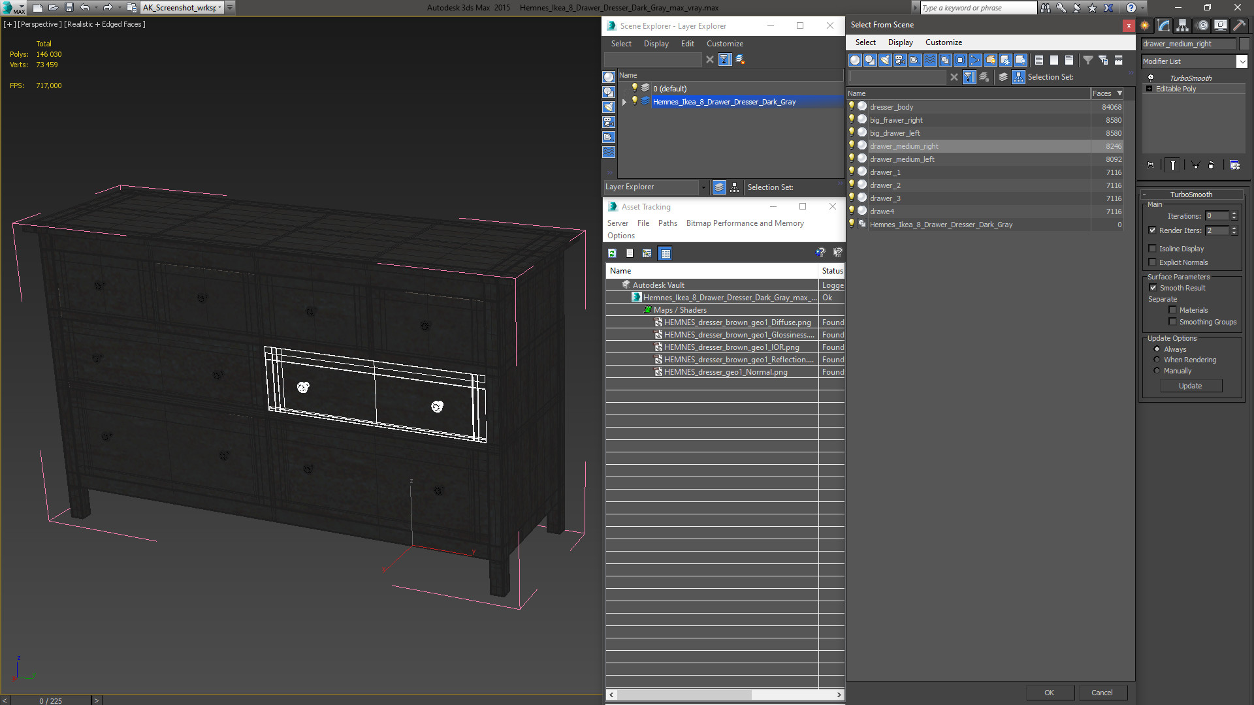Switch Asset Tracking to table view icon
1254x705 pixels.
[665, 253]
